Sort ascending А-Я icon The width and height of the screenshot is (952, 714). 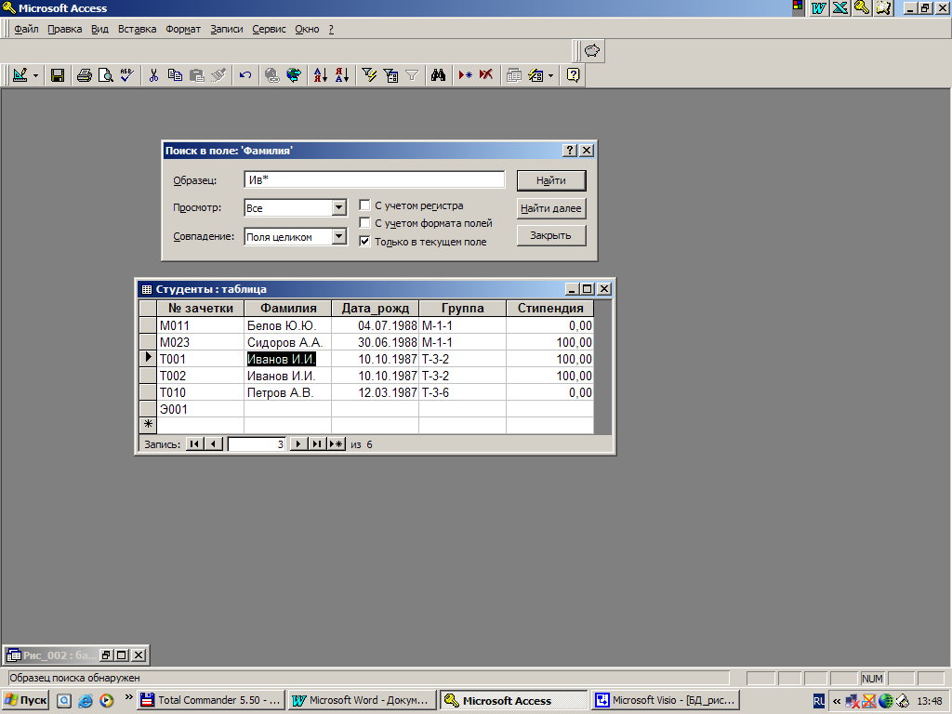pyautogui.click(x=321, y=75)
